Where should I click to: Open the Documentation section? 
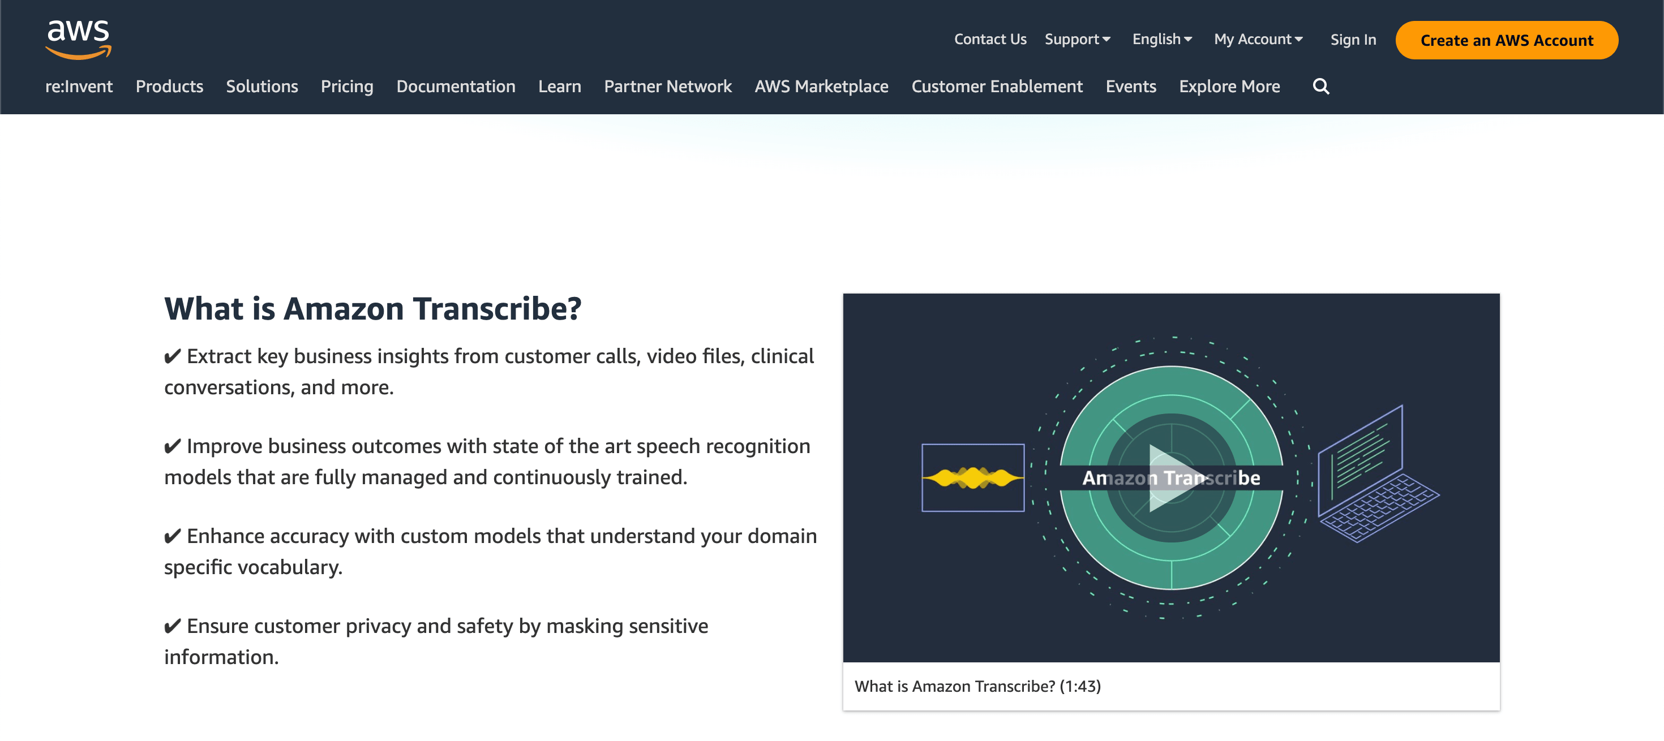(456, 86)
